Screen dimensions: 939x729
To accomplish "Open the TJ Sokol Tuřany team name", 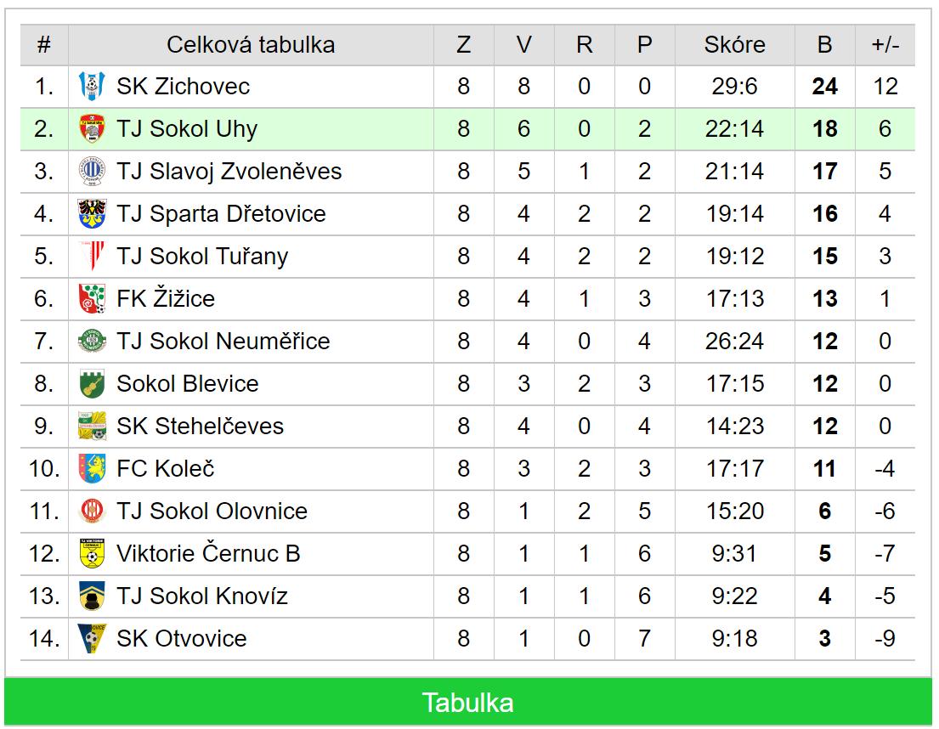I will 201,256.
